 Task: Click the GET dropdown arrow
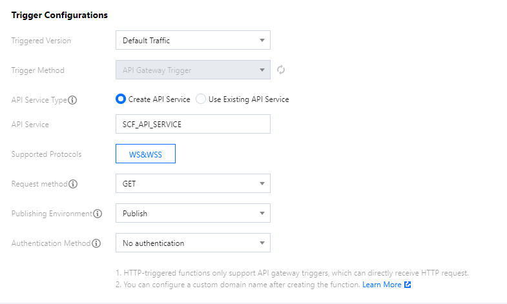(262, 184)
